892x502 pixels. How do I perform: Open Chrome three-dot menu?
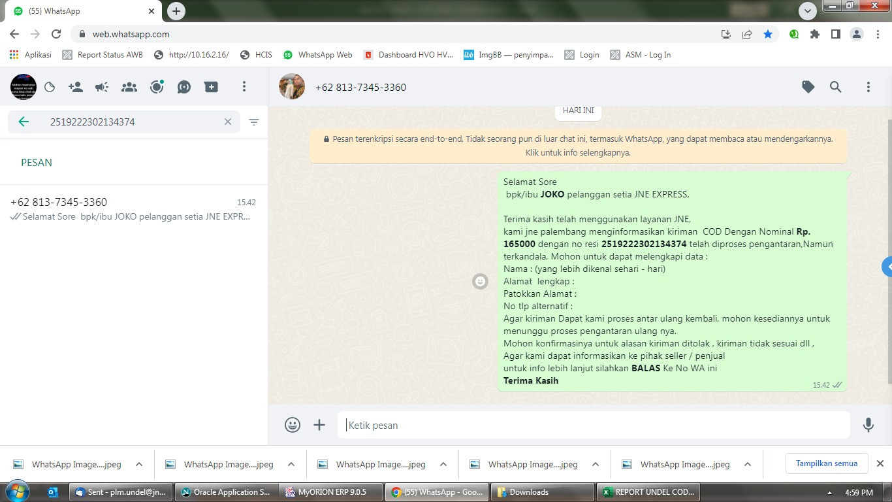pos(878,34)
